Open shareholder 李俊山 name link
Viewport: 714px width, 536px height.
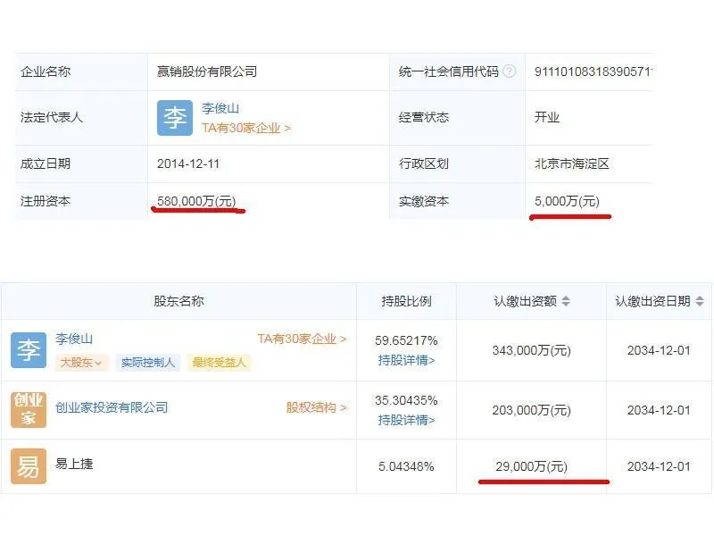(74, 339)
